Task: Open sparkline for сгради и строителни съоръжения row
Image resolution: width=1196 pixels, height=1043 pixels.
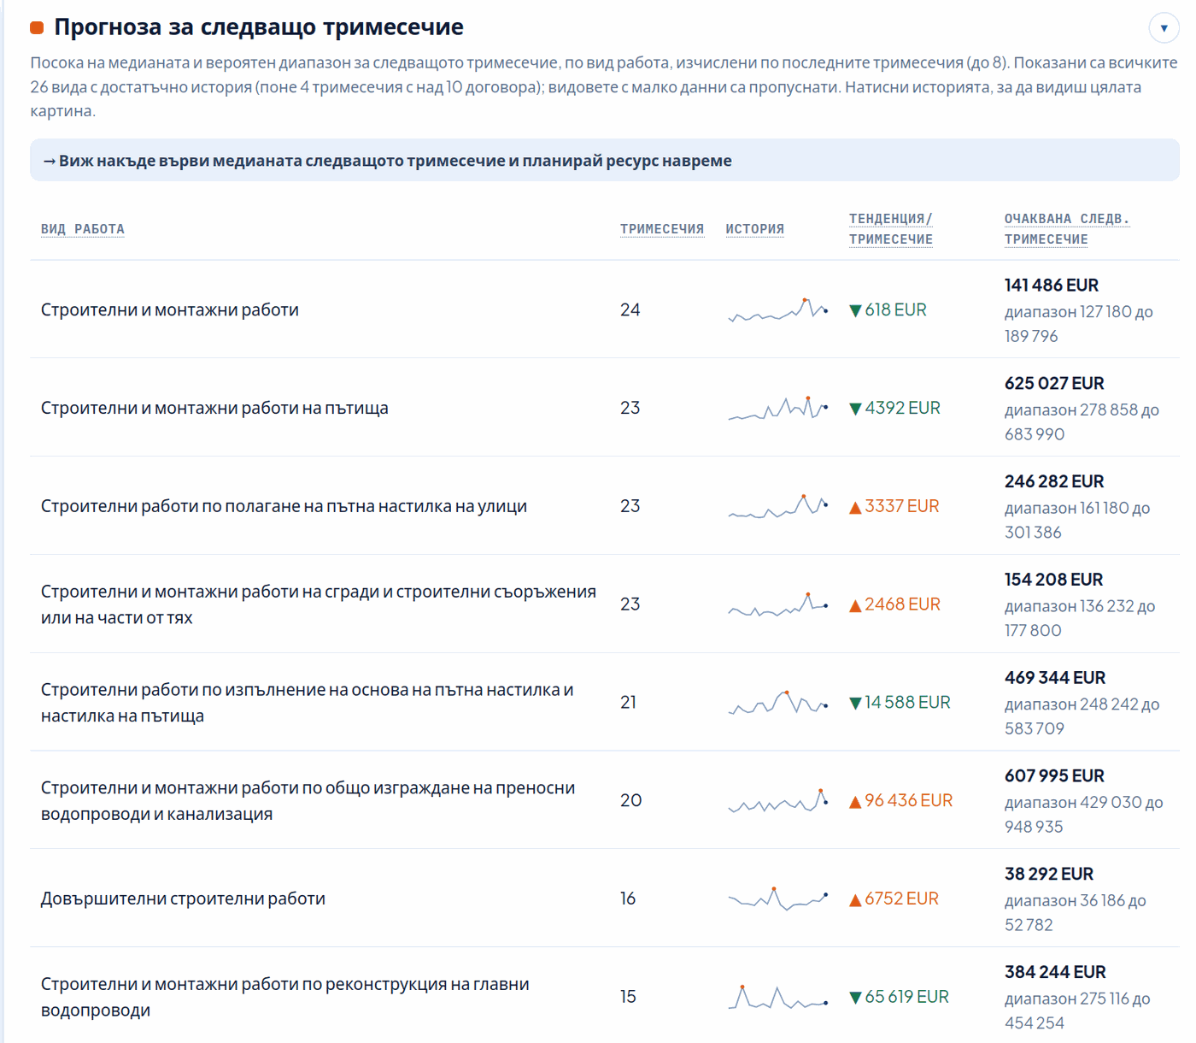Action: 777,604
